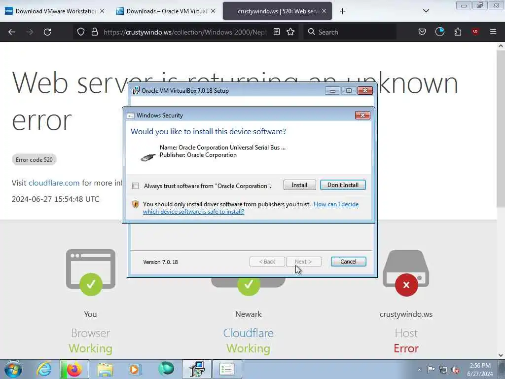
Task: Open Windows Explorer folder taskbar icon
Action: (105, 369)
